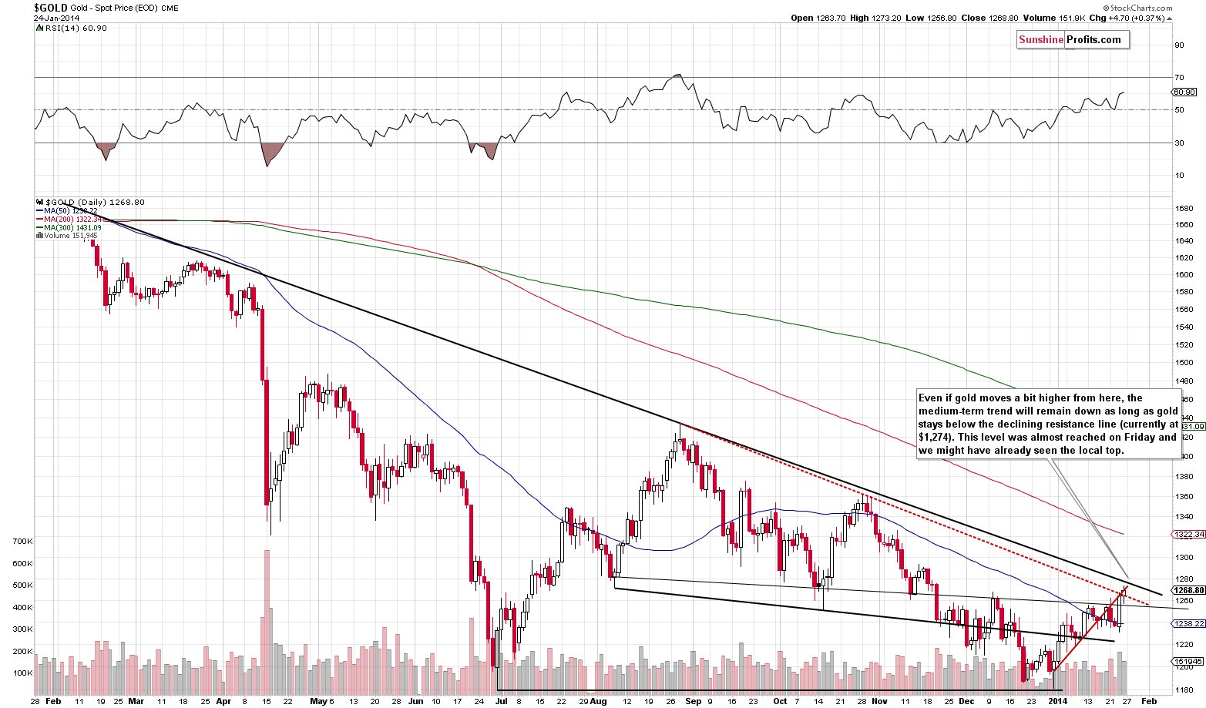Image resolution: width=1206 pixels, height=708 pixels.
Task: Click the High 1273.20 value
Action: 877,18
